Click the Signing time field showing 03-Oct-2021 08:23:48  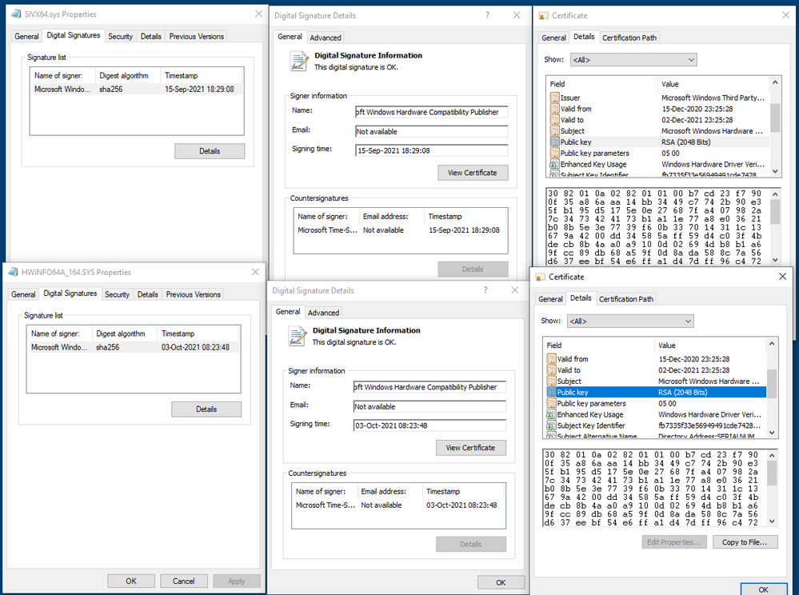click(x=429, y=425)
